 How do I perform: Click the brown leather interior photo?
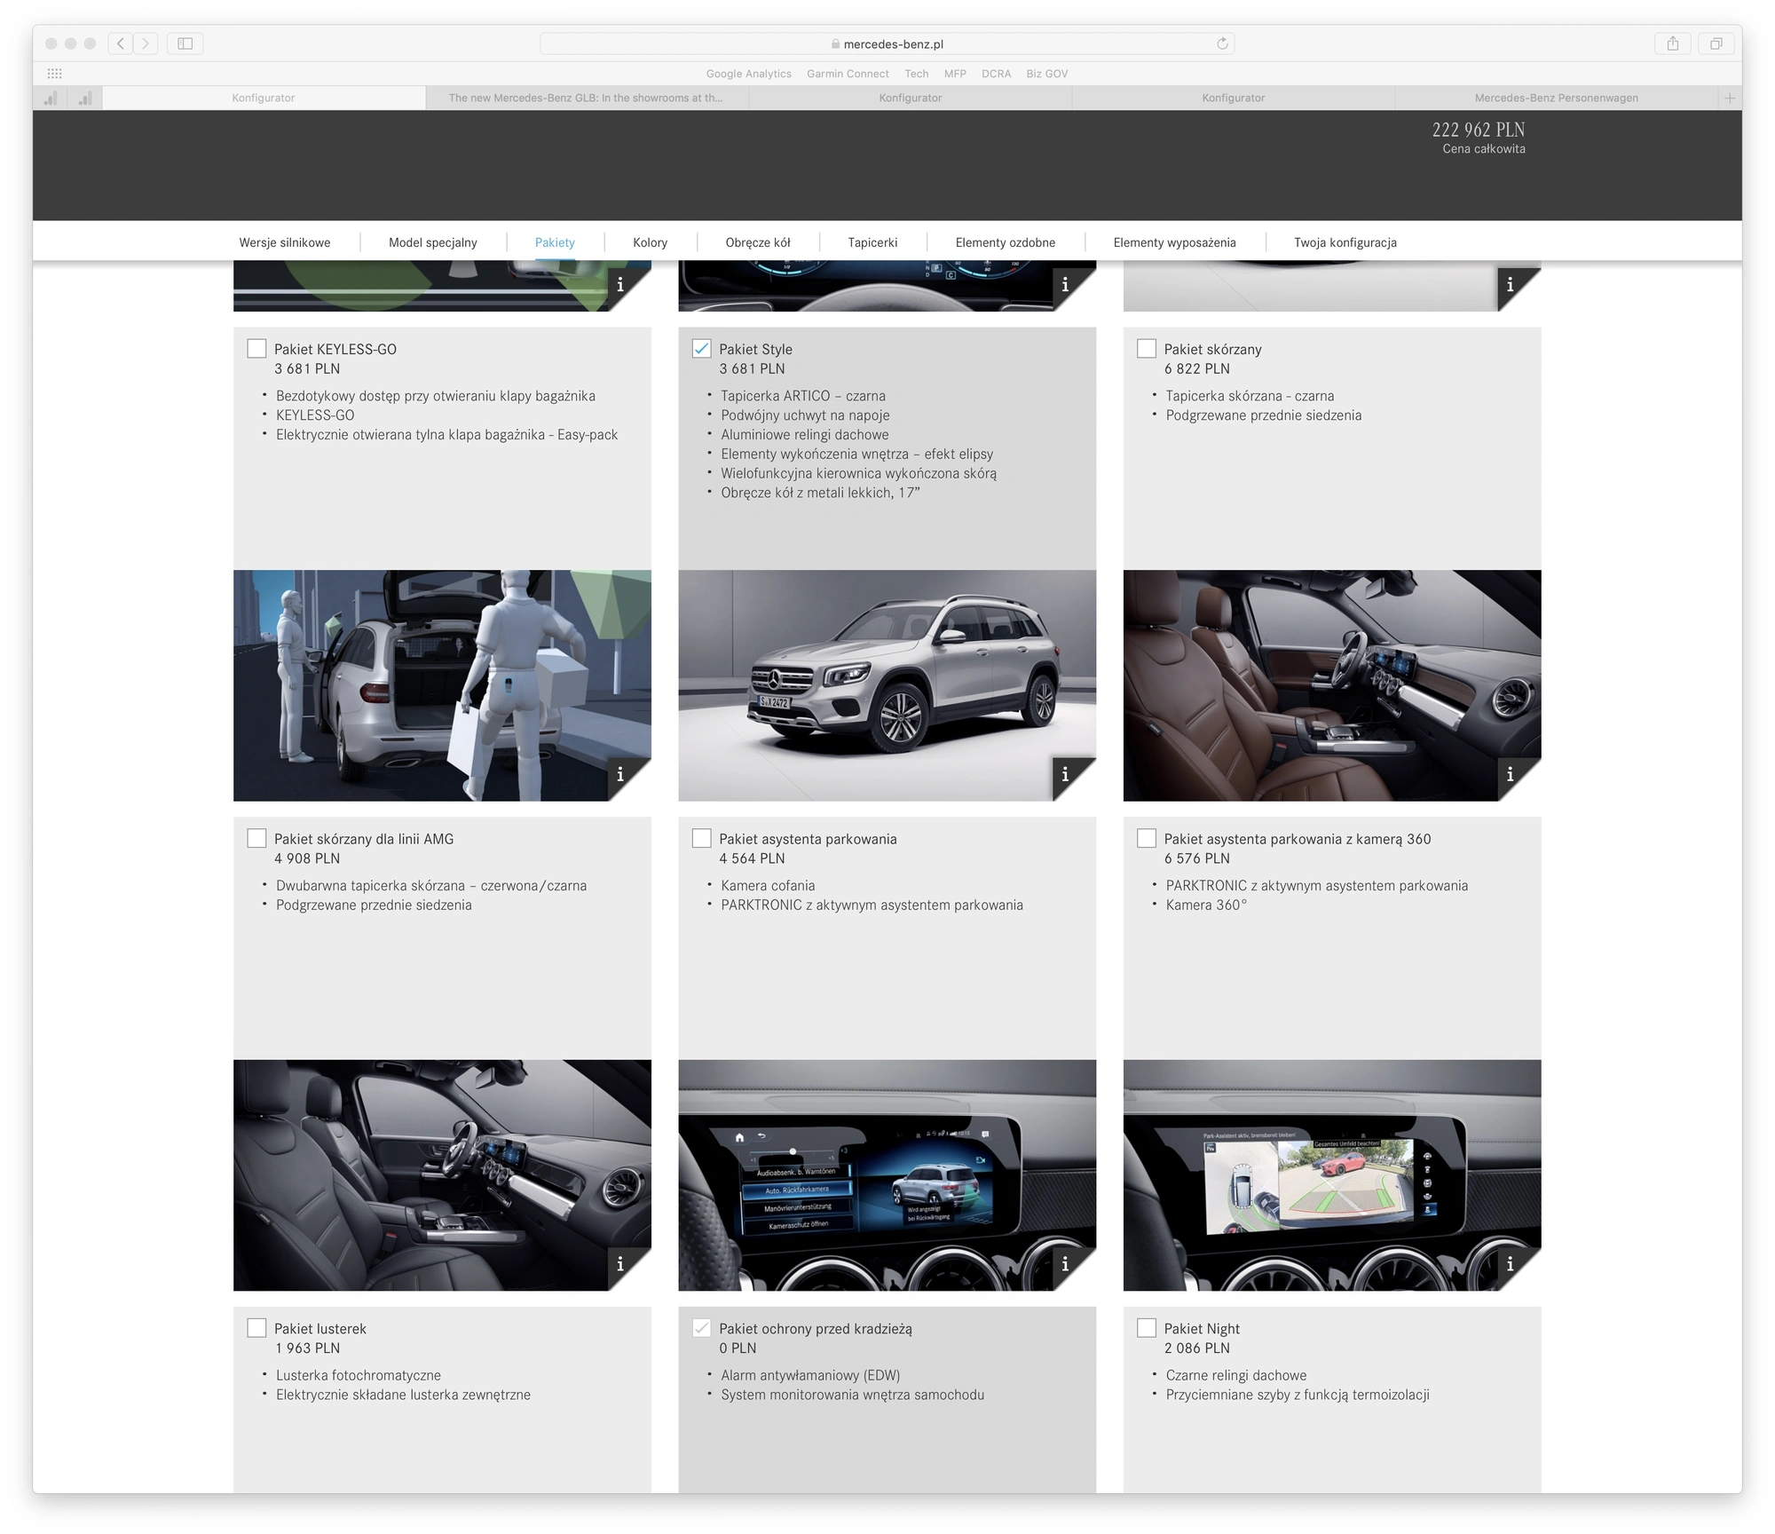coord(1332,685)
